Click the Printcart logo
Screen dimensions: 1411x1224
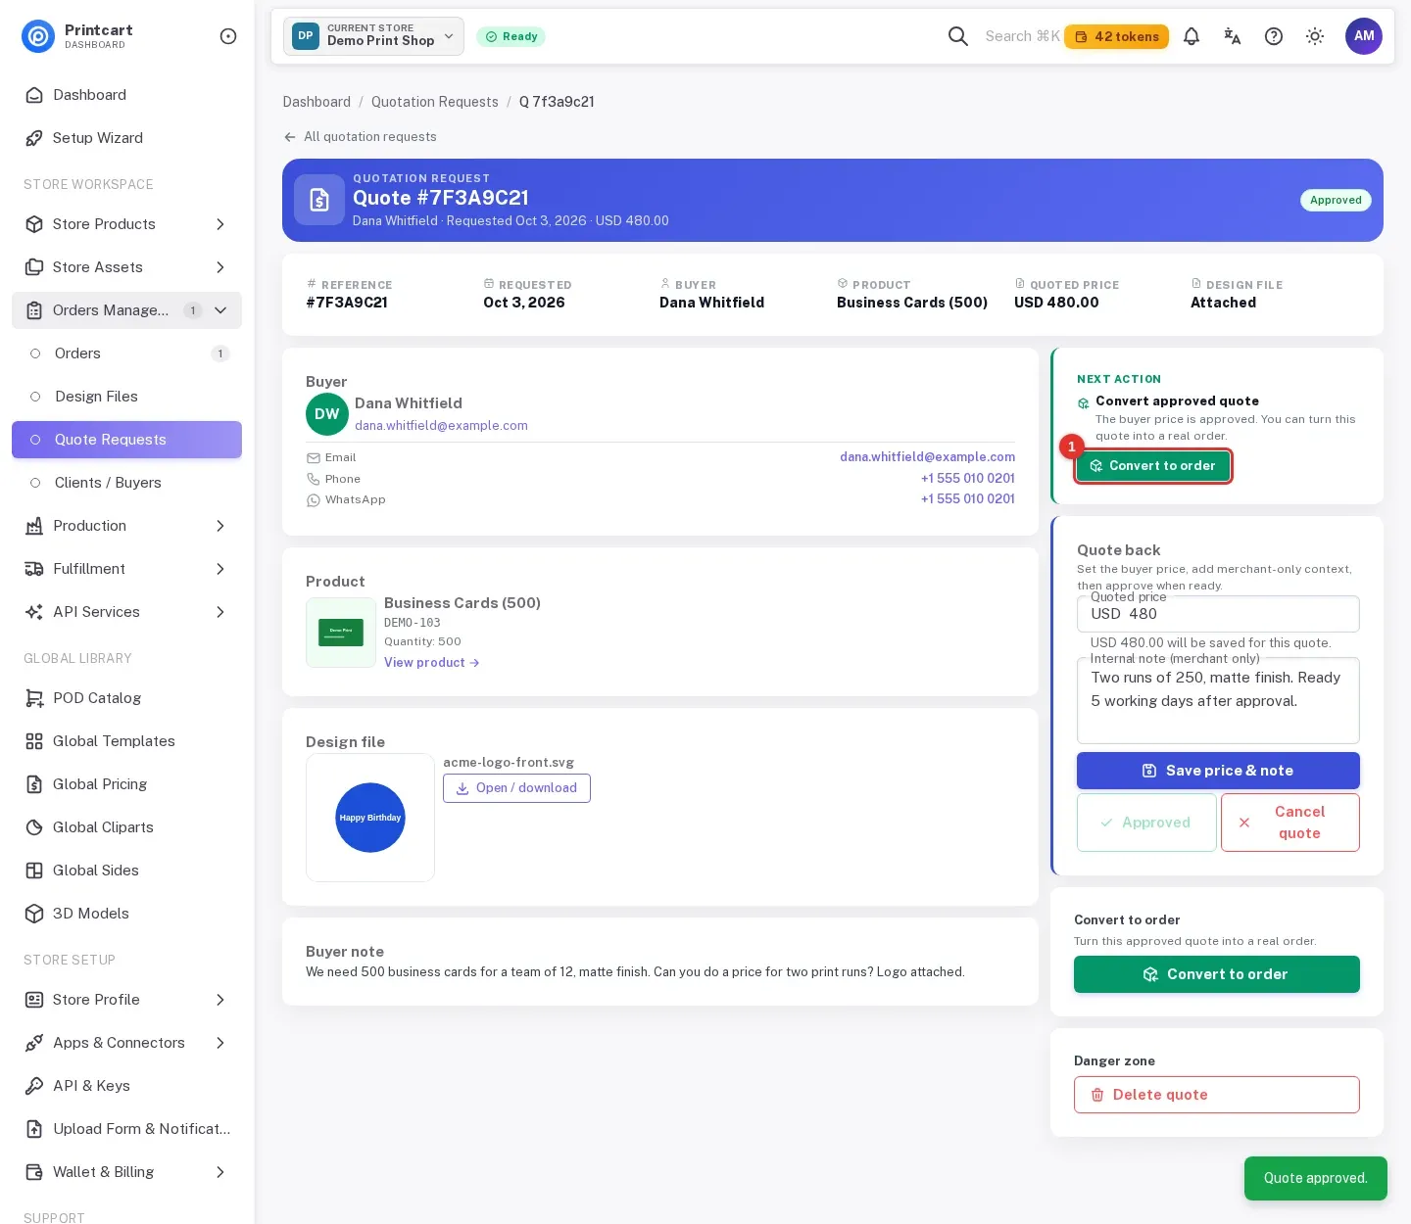pyautogui.click(x=38, y=36)
